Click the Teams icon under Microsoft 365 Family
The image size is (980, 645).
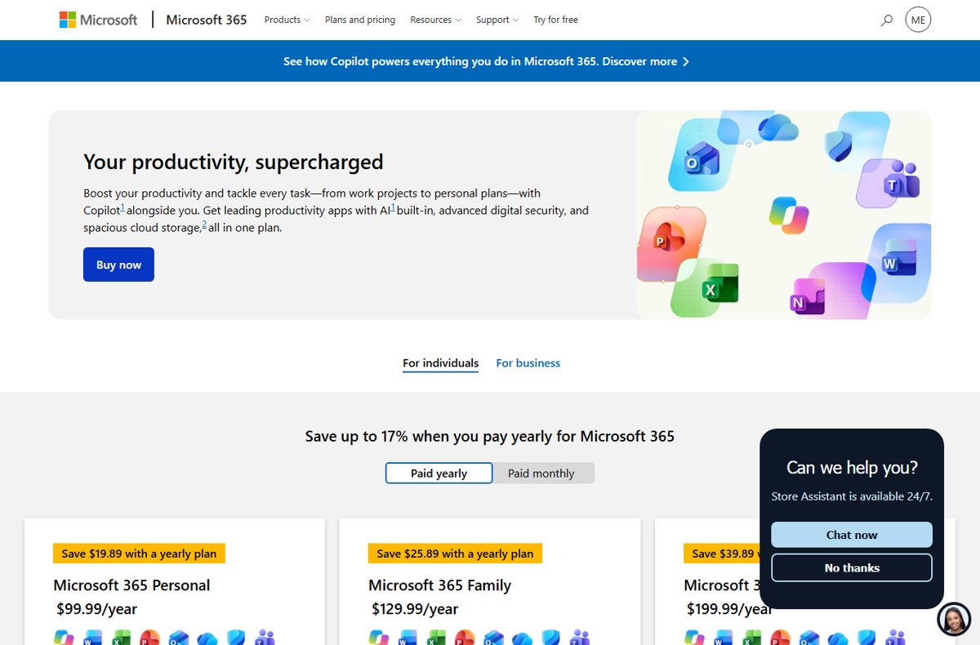580,638
